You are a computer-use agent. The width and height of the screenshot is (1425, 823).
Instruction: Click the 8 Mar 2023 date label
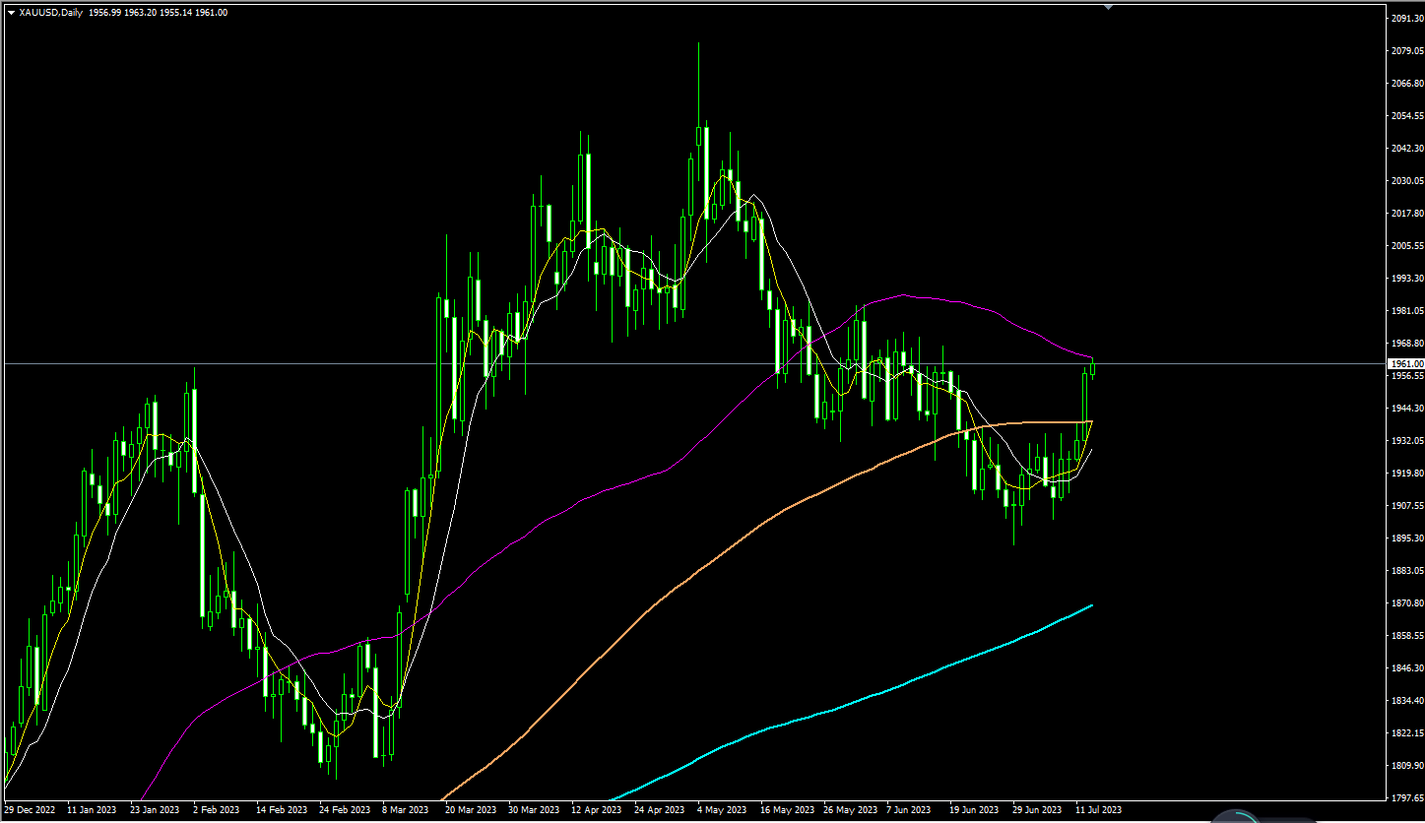tap(405, 810)
